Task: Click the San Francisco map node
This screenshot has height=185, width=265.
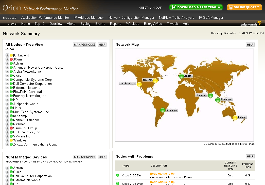Action: click(x=139, y=84)
